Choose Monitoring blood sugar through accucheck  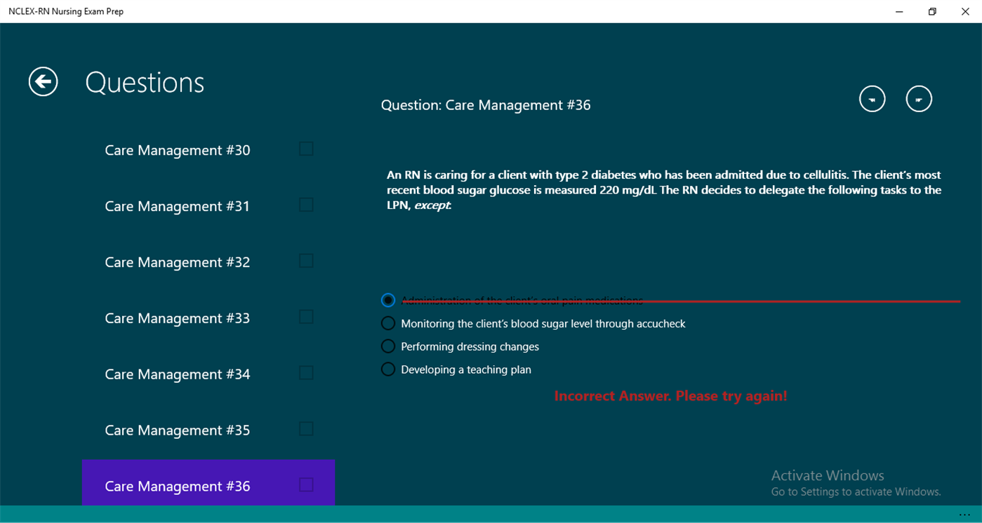click(x=388, y=323)
